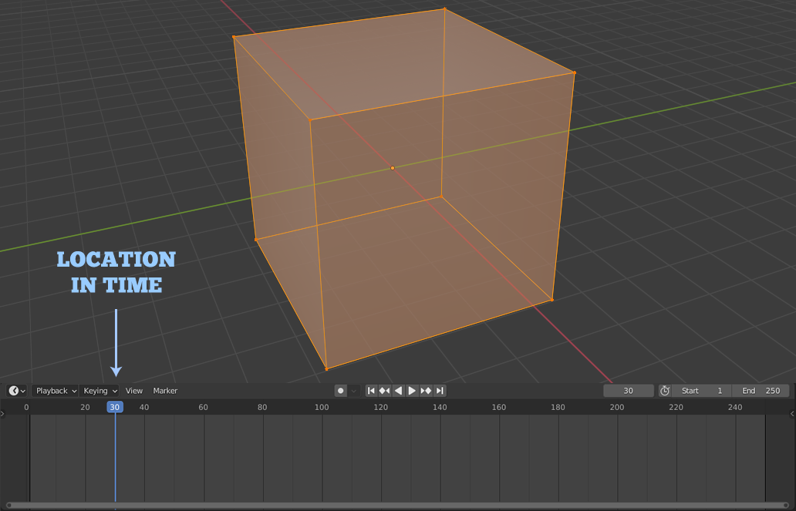Edit the Start frame field

pyautogui.click(x=700, y=391)
